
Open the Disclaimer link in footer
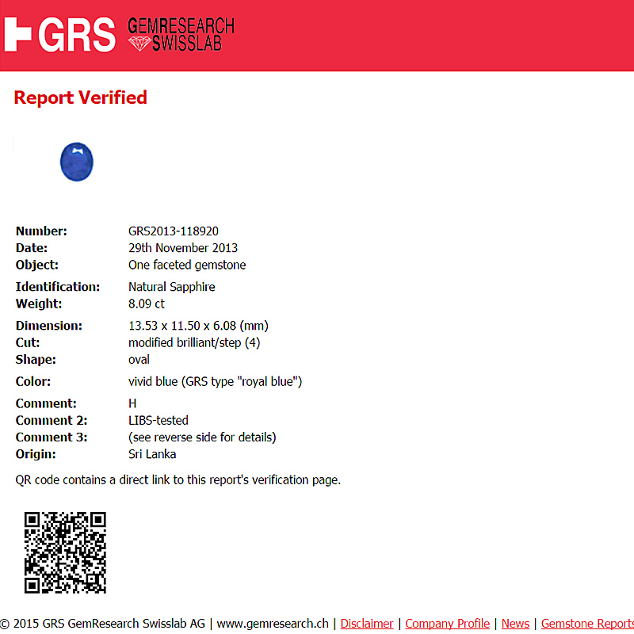(367, 624)
